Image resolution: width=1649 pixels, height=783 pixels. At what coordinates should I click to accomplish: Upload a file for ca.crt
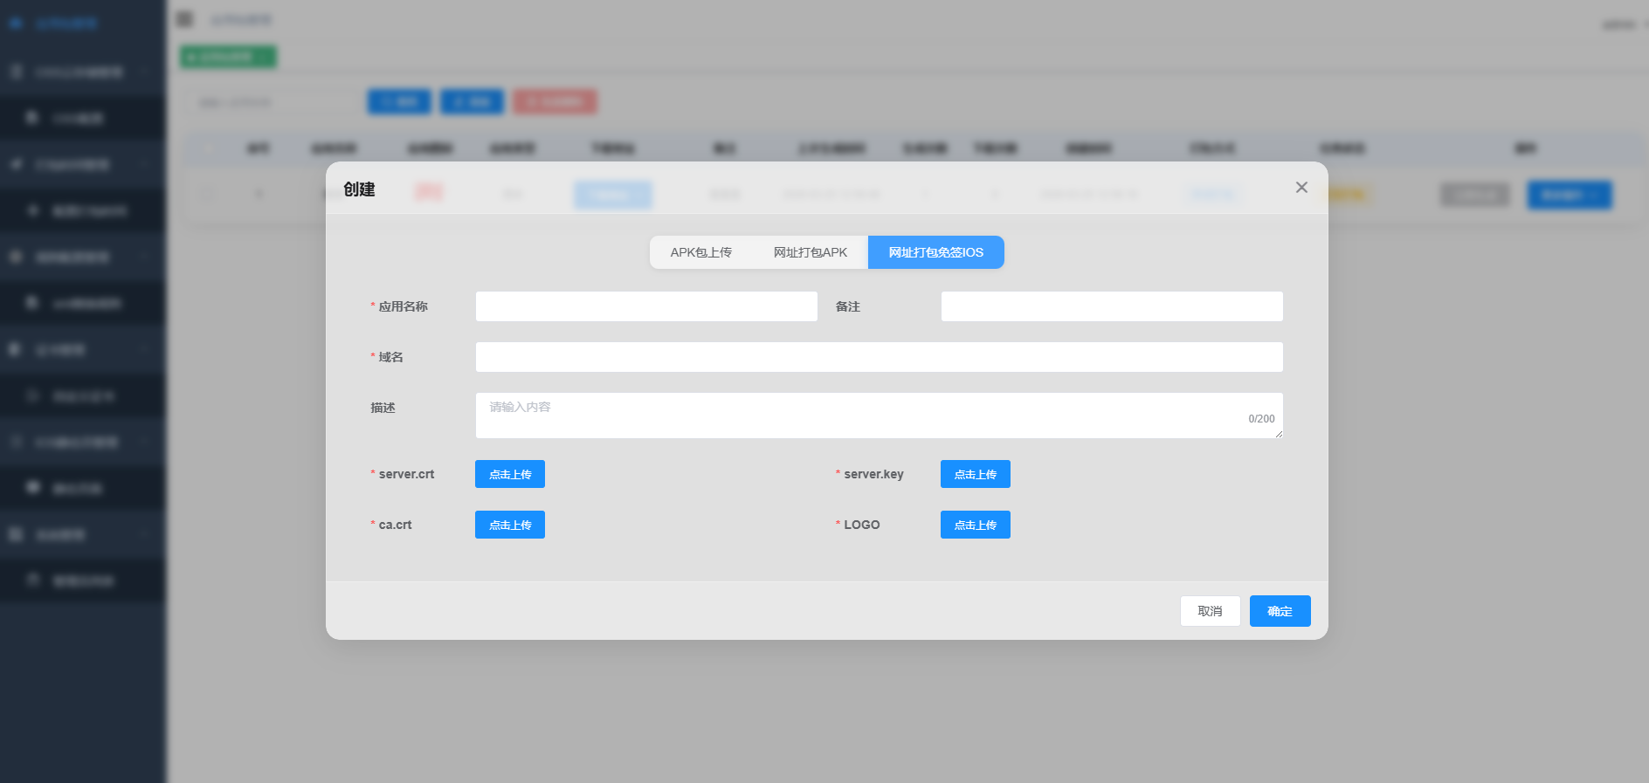pos(510,525)
